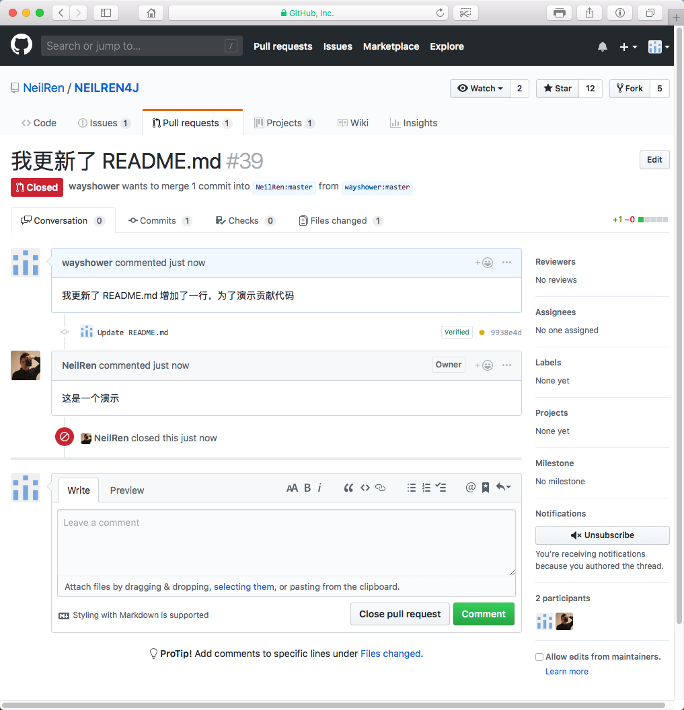
Task: Open saved replies dropdown
Action: (x=503, y=487)
